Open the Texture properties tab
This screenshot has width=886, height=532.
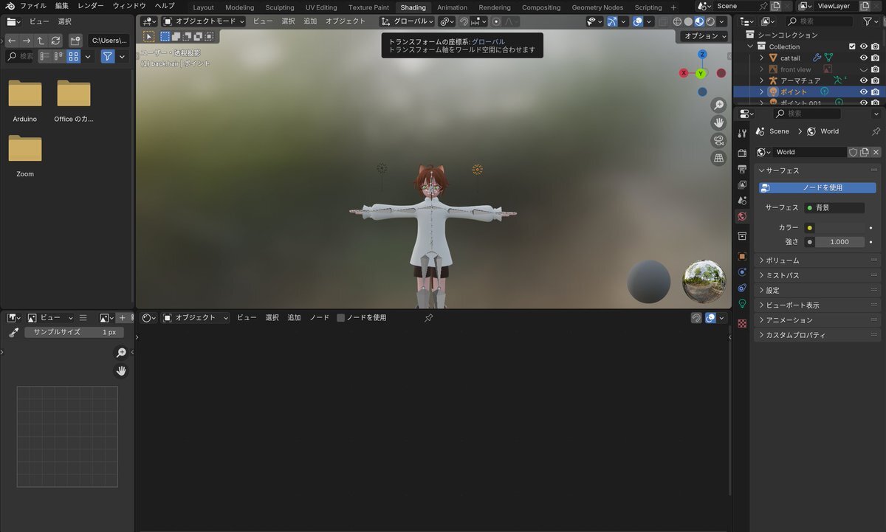(x=742, y=323)
